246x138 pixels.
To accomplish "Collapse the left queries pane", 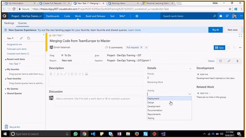I will (43, 35).
